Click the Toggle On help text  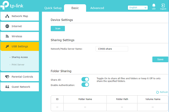[x=129, y=80]
